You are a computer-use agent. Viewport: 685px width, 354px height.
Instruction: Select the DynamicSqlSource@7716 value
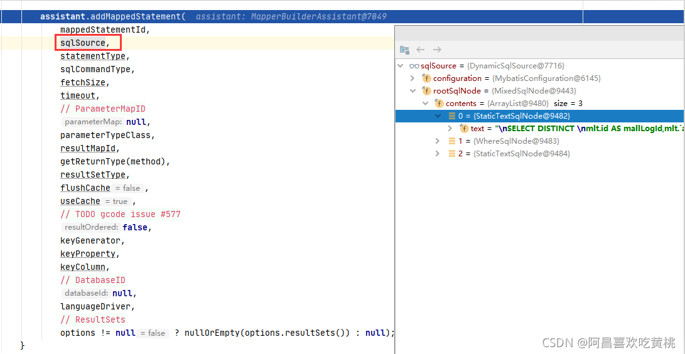tap(515, 66)
